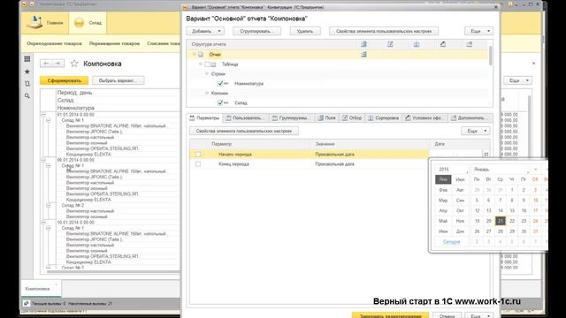The image size is (566, 318).
Task: Collapse the Отчет tree node
Action: [194, 55]
